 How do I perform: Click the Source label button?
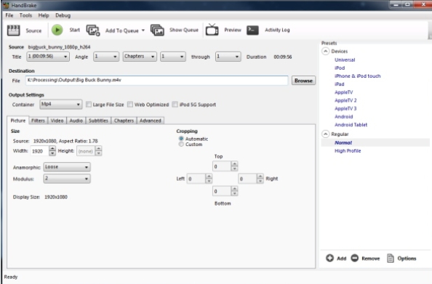(33, 31)
